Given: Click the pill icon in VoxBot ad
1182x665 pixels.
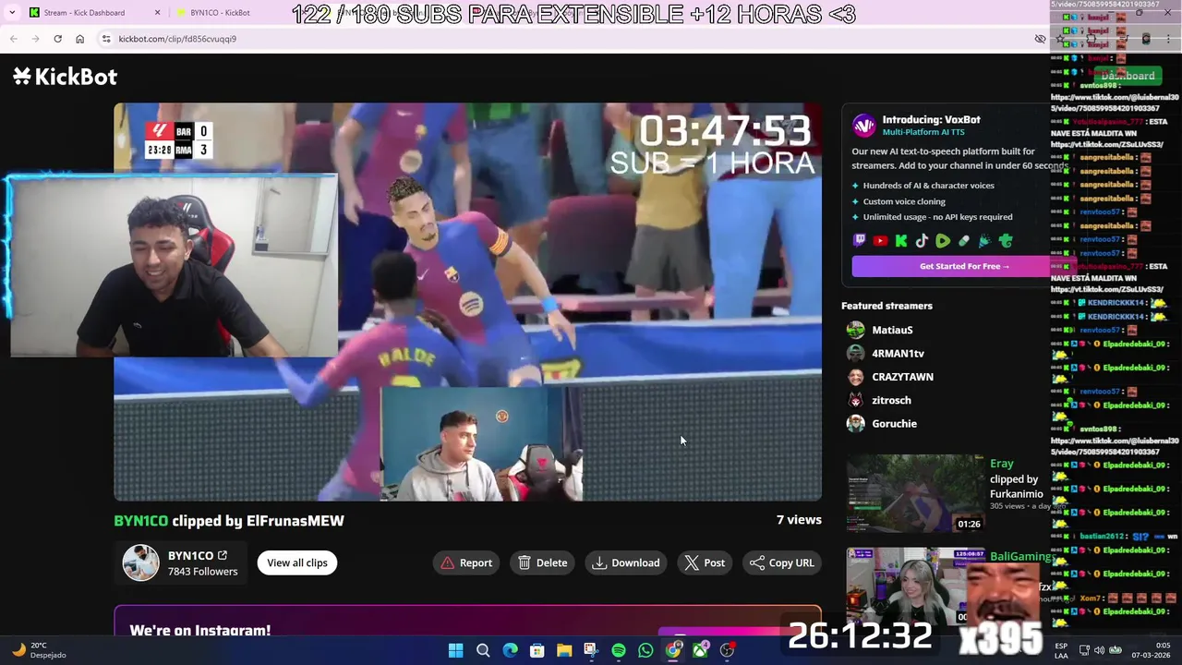Looking at the screenshot, I should tap(964, 241).
